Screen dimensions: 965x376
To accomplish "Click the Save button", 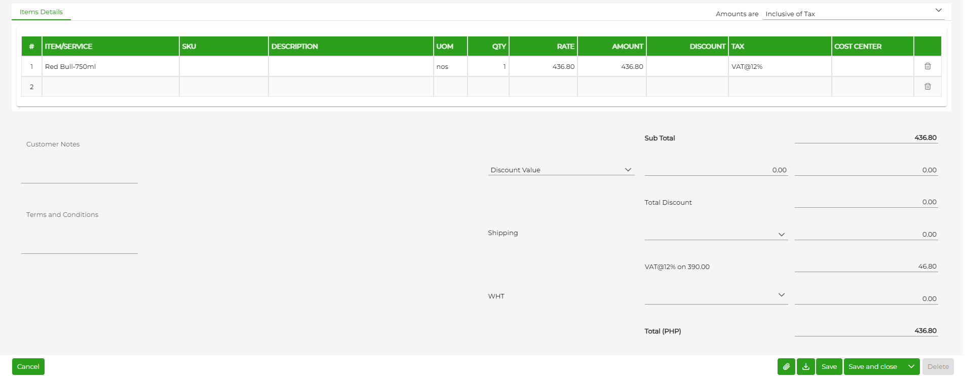I will (x=829, y=366).
